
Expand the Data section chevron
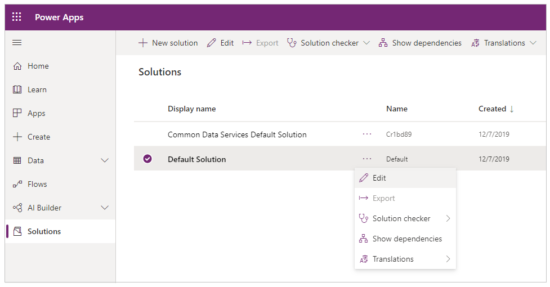click(105, 160)
